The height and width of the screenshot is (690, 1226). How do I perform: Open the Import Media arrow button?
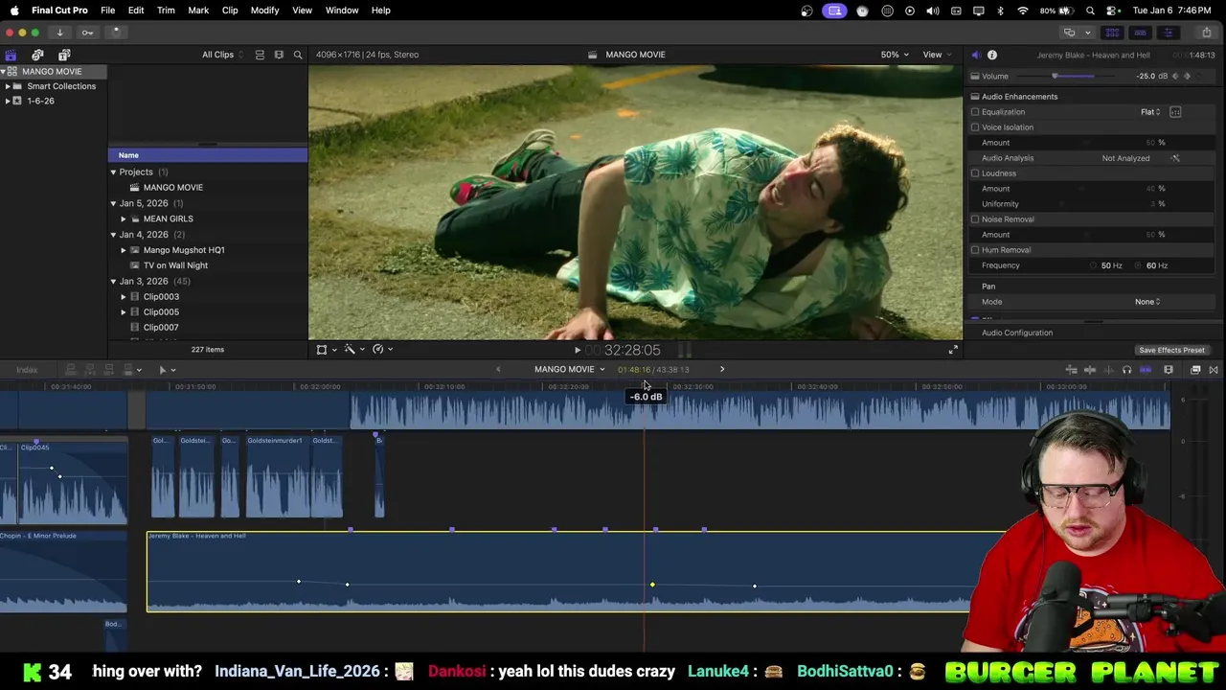59,33
